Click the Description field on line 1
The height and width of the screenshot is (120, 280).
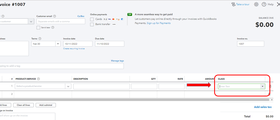[x=101, y=86]
